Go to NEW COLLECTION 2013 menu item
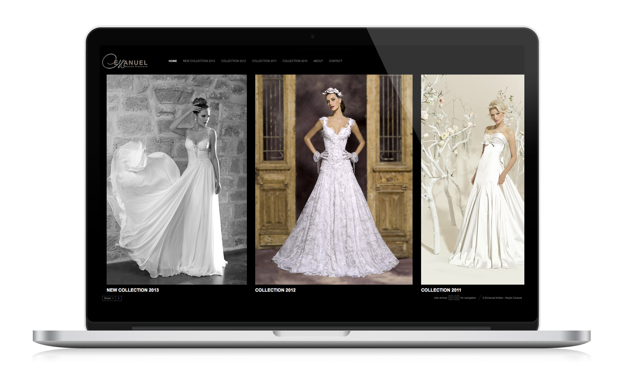Screen dimensions: 625x368 point(199,61)
